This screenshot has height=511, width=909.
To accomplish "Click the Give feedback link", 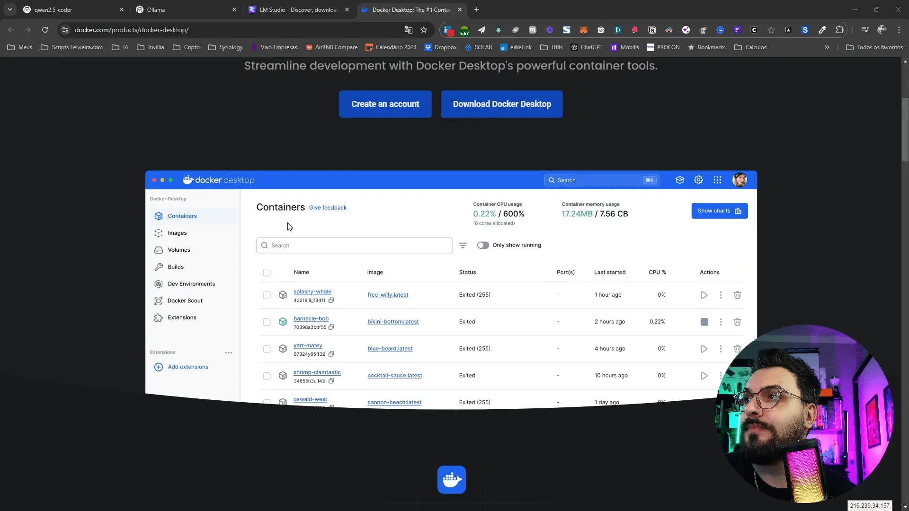I will coord(328,208).
